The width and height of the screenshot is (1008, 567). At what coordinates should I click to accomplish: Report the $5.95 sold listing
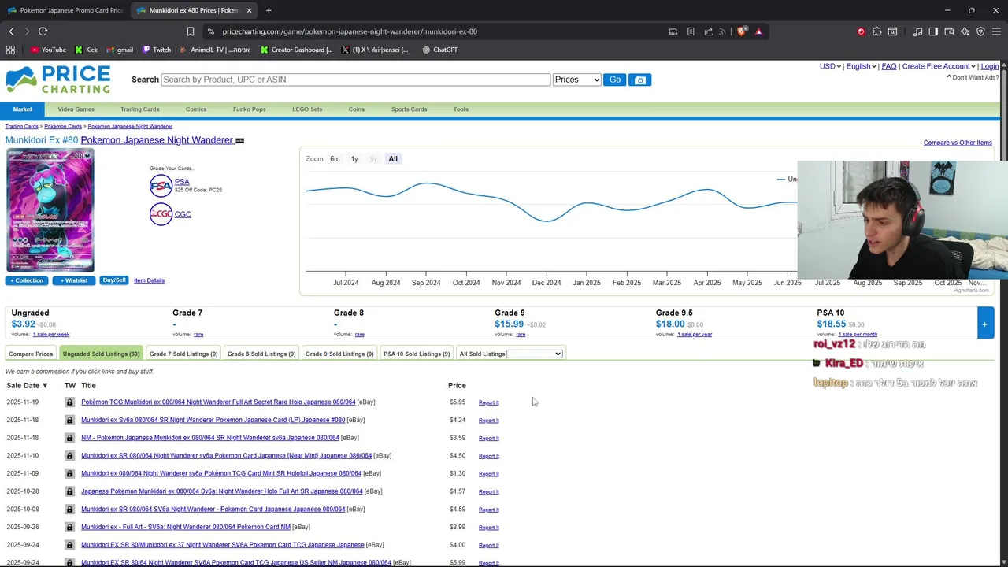click(x=488, y=402)
